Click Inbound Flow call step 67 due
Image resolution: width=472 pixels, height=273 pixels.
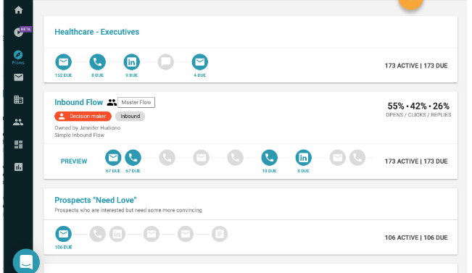tap(133, 158)
